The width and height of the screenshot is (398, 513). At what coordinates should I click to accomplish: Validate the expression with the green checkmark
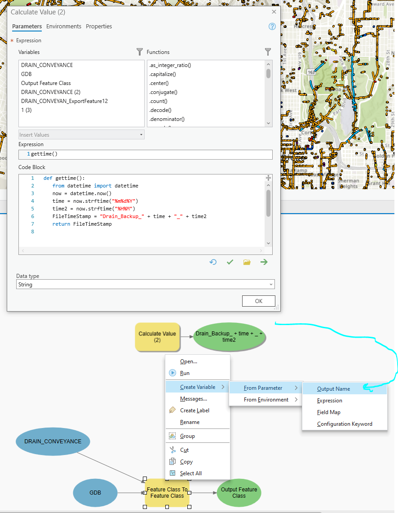click(x=230, y=262)
